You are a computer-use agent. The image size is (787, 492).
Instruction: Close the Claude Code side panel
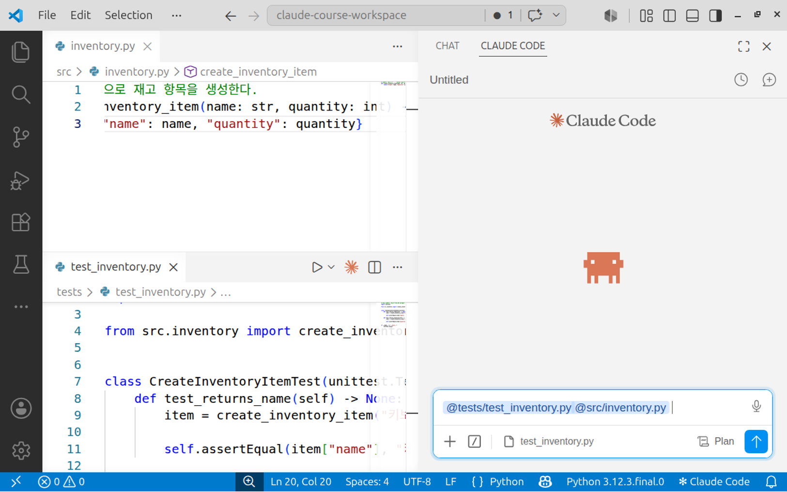(767, 46)
